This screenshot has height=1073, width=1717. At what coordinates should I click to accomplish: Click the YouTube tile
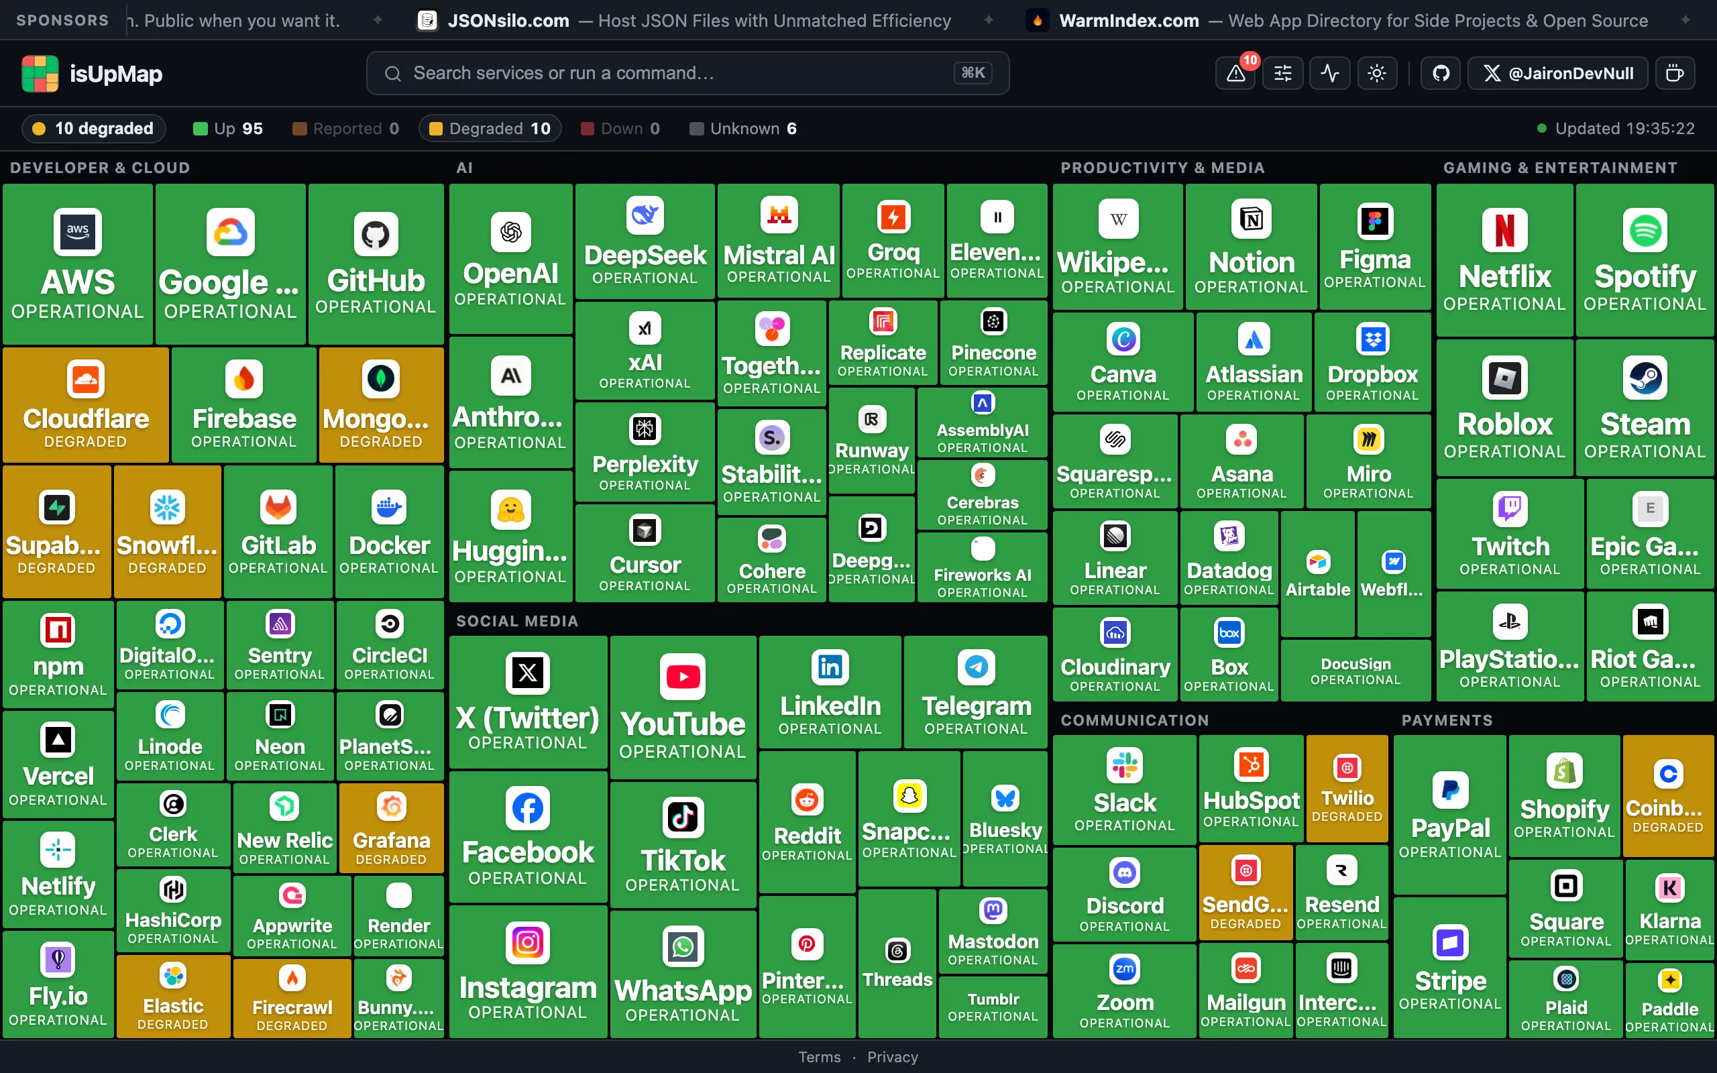(683, 707)
